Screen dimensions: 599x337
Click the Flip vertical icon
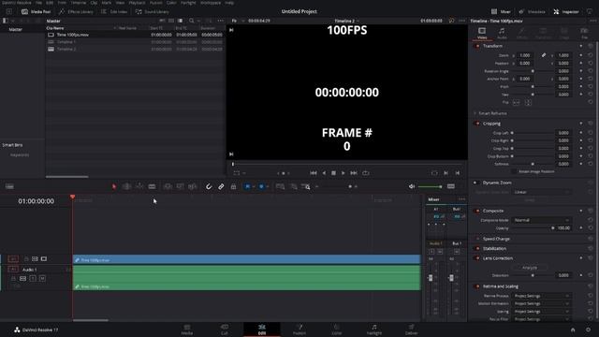(x=528, y=102)
